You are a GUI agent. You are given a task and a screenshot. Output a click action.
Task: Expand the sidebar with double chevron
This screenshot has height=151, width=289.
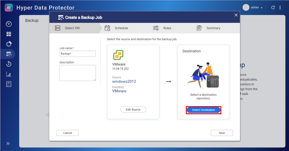pyautogui.click(x=8, y=144)
